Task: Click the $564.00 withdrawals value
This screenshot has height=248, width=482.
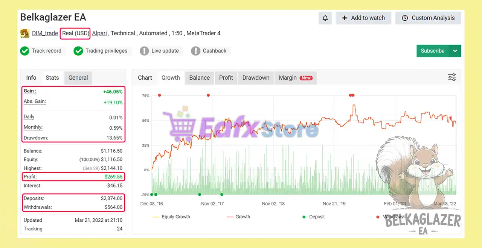Action: click(114, 207)
